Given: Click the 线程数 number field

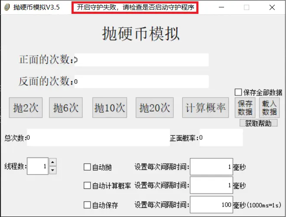Looking at the screenshot, I should click(x=37, y=166).
